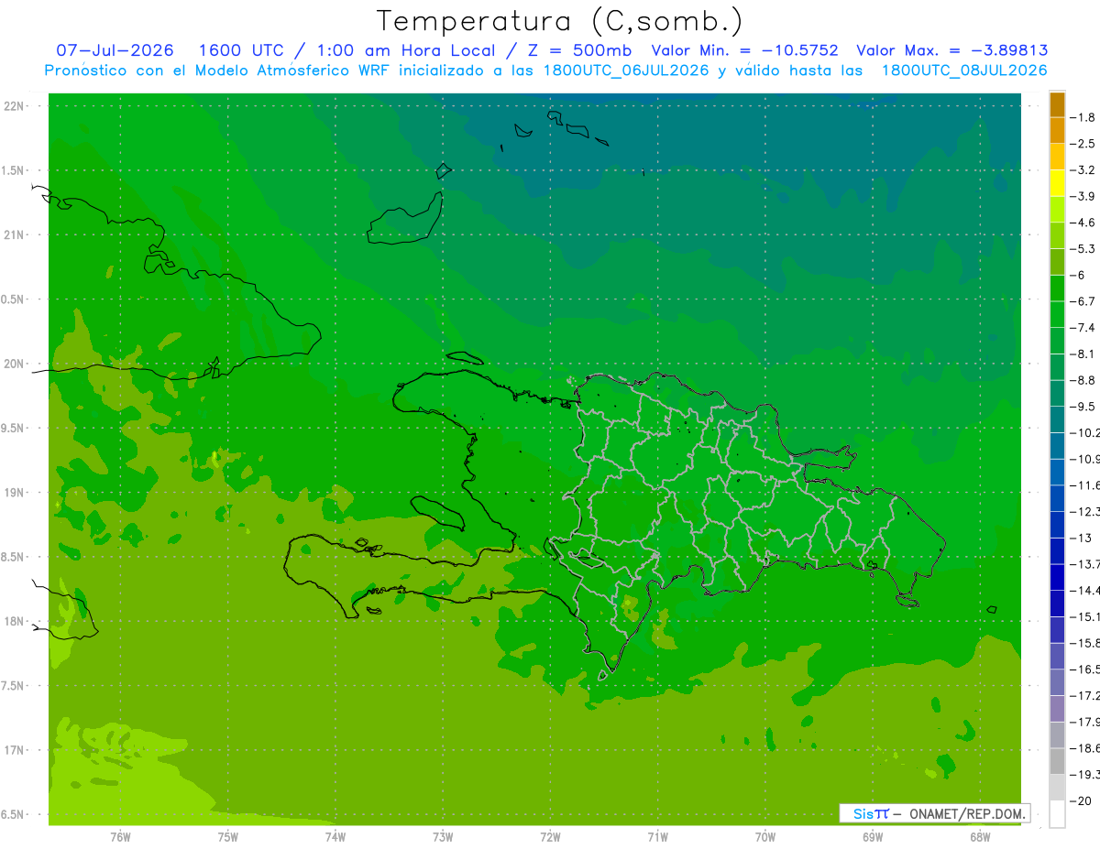The height and width of the screenshot is (849, 1100).
Task: Click the "-6.7" color scale value
Action: (x=1084, y=301)
